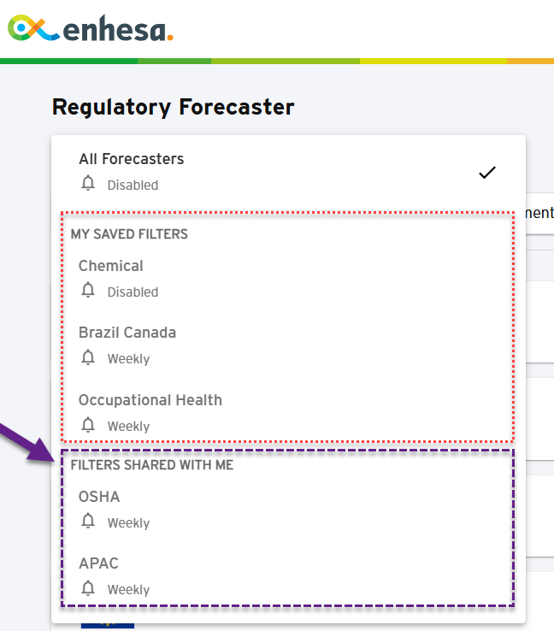Select the shared APAC filter
Viewport: 554px width, 631px height.
tap(288, 576)
